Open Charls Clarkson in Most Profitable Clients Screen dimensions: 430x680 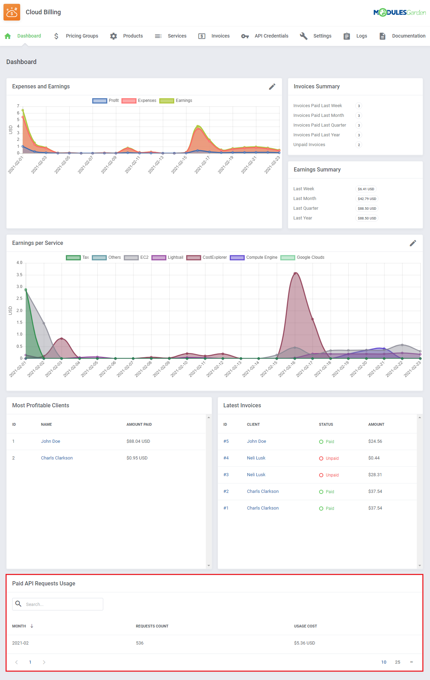(57, 458)
